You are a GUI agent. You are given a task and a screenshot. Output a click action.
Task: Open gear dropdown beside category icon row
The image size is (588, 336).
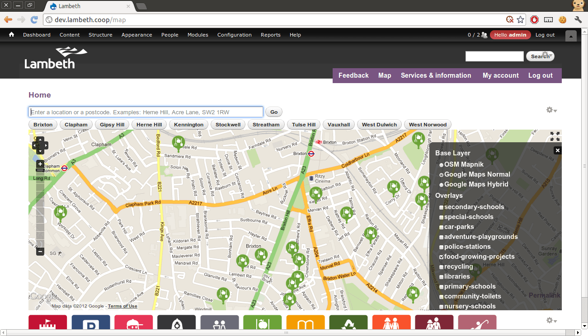point(551,321)
